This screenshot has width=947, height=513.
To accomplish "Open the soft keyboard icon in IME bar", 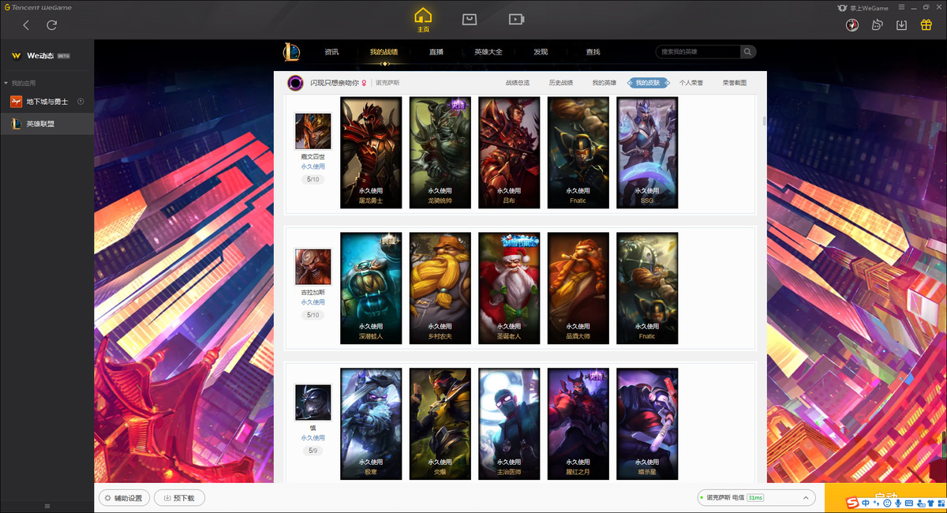I will click(908, 503).
